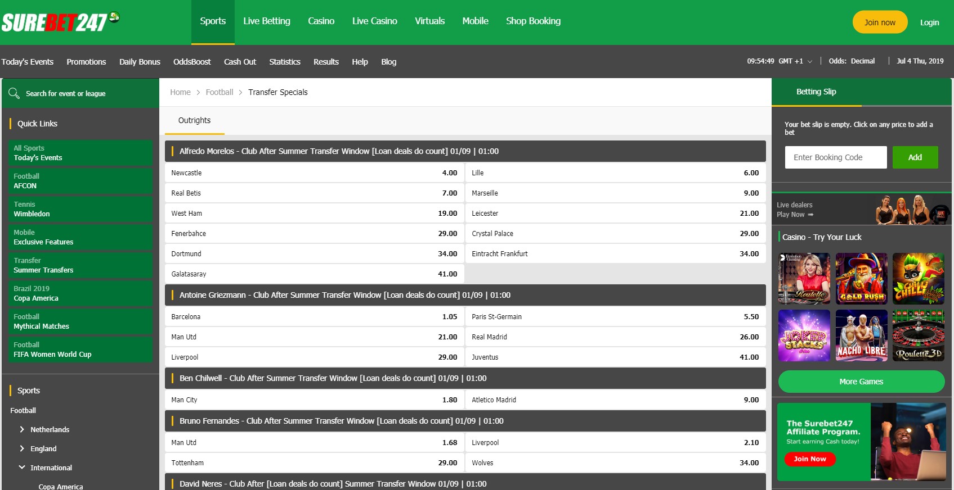The height and width of the screenshot is (490, 954).
Task: Open the Sports main tab
Action: 213,21
